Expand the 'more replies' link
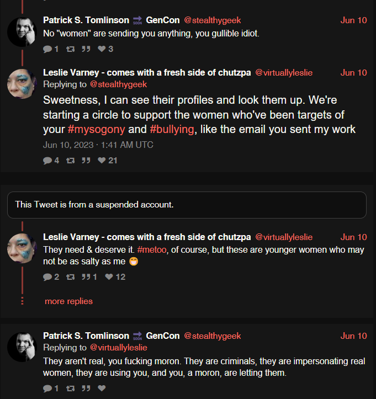 pos(68,301)
